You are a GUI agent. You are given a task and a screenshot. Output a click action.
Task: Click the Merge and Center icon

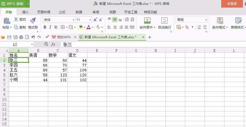click(x=147, y=21)
